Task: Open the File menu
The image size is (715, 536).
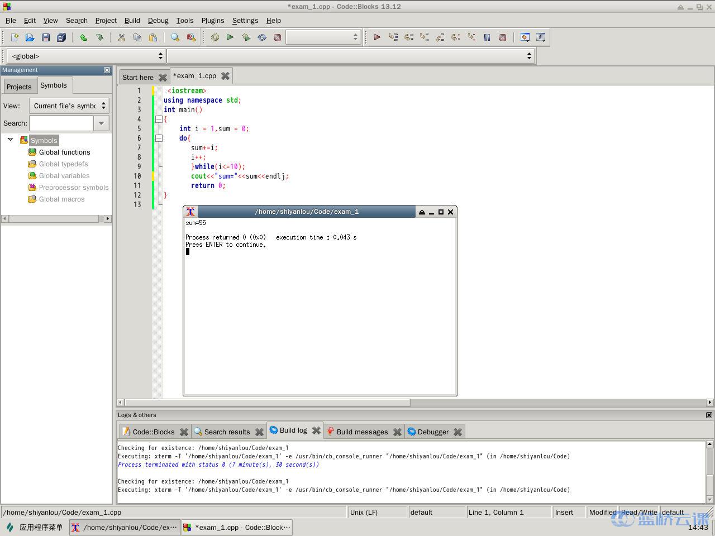Action: click(11, 21)
